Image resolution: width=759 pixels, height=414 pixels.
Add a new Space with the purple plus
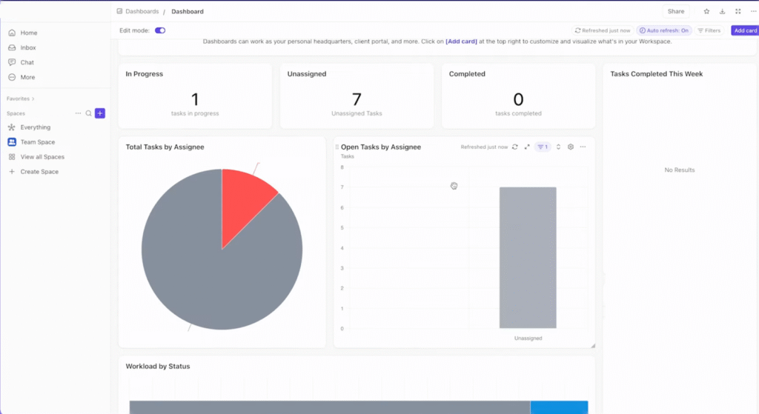tap(100, 113)
